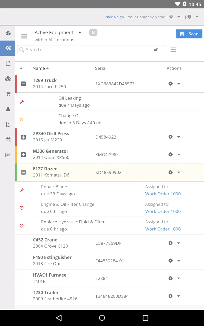Open the Reports bar chart icon
204x326 pixels.
(x=8, y=155)
